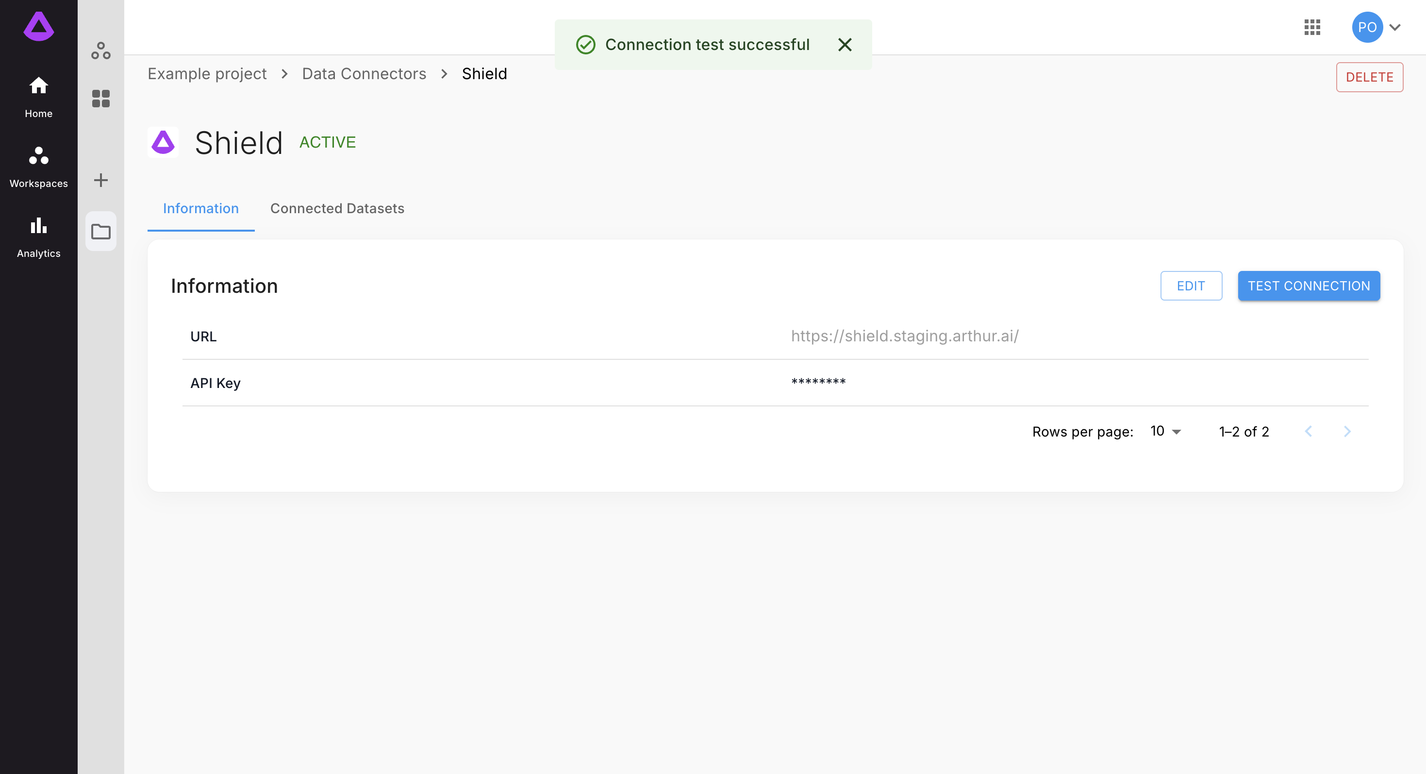
Task: Go to Home in the sidebar
Action: (39, 98)
